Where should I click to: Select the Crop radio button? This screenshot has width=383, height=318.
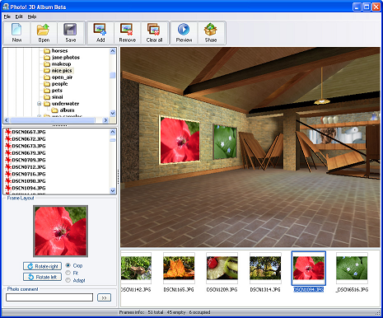coord(68,265)
